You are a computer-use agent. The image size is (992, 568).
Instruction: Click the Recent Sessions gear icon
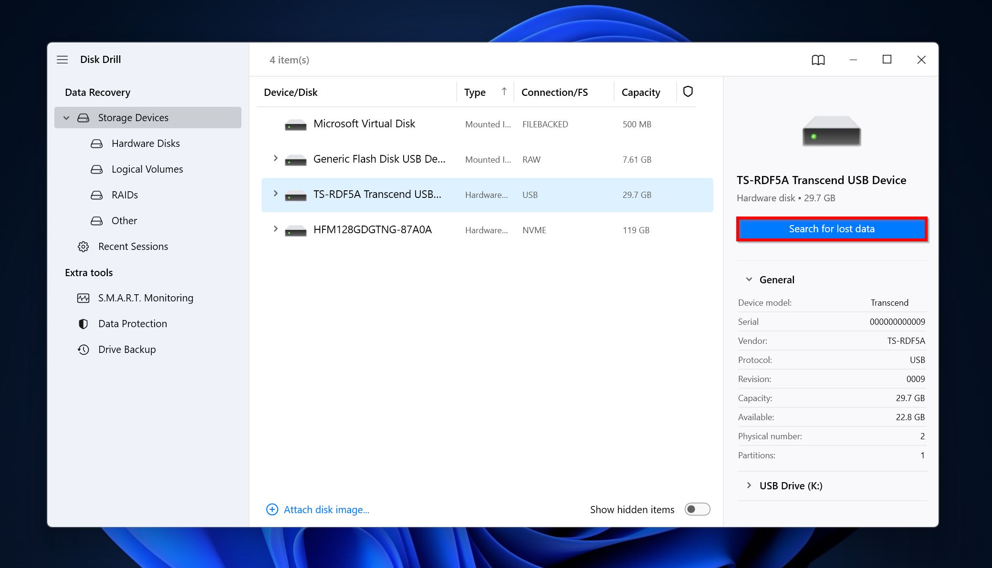coord(84,247)
